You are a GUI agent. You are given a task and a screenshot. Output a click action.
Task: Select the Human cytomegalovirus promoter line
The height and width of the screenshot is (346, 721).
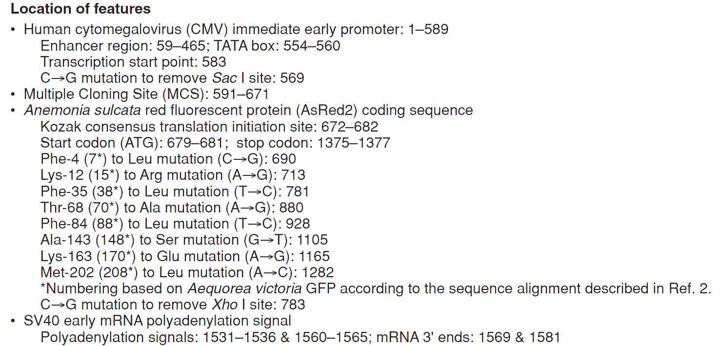pyautogui.click(x=236, y=29)
